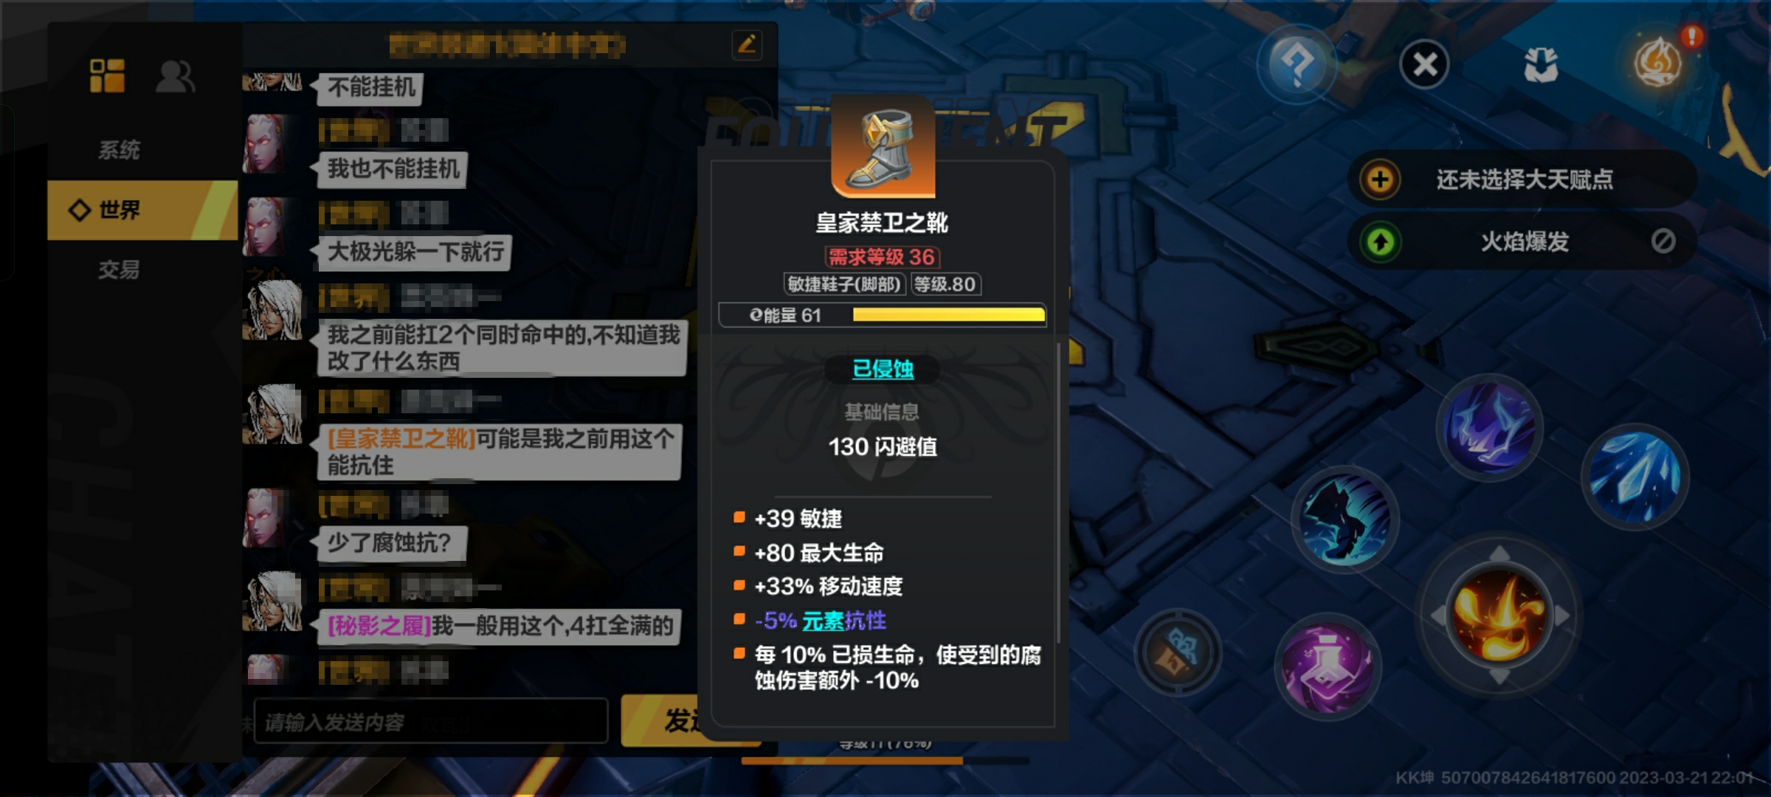1771x797 pixels.
Task: Open the chat channel grid icon
Action: coord(107,75)
